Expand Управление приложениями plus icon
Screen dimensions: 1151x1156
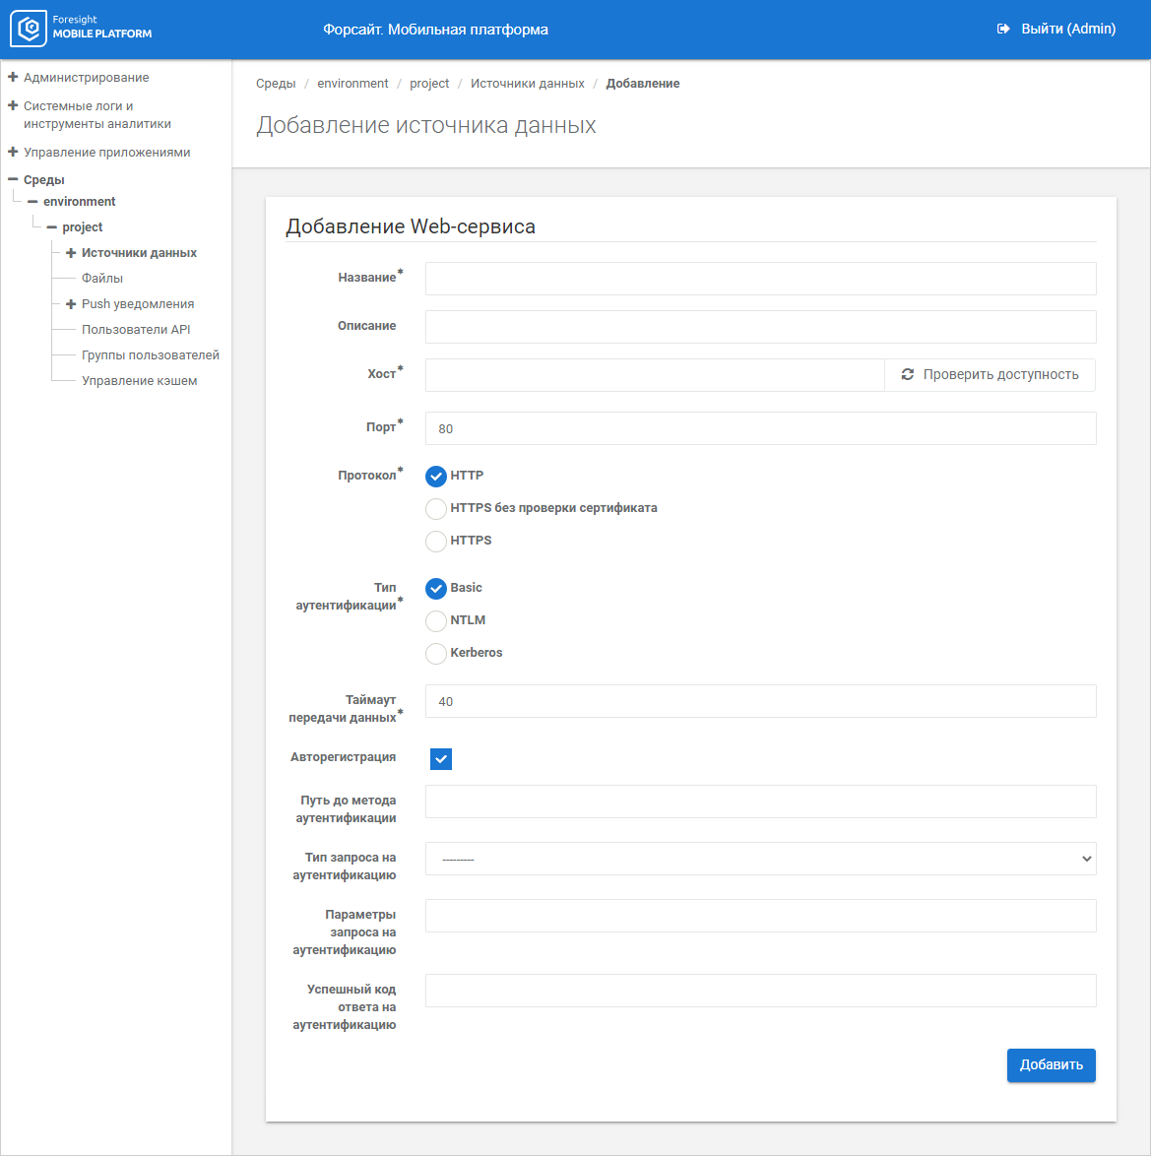(x=13, y=152)
